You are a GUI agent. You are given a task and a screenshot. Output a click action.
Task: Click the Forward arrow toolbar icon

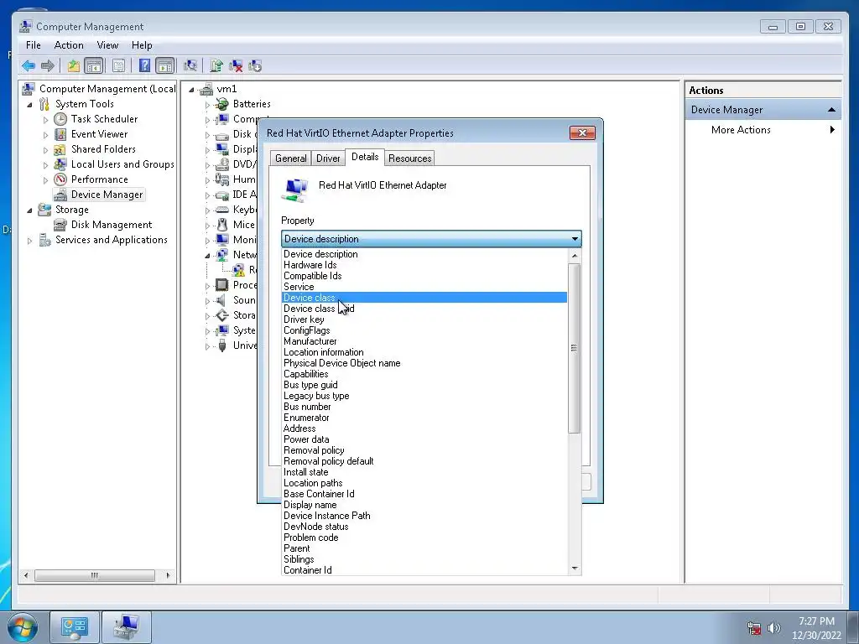point(48,66)
